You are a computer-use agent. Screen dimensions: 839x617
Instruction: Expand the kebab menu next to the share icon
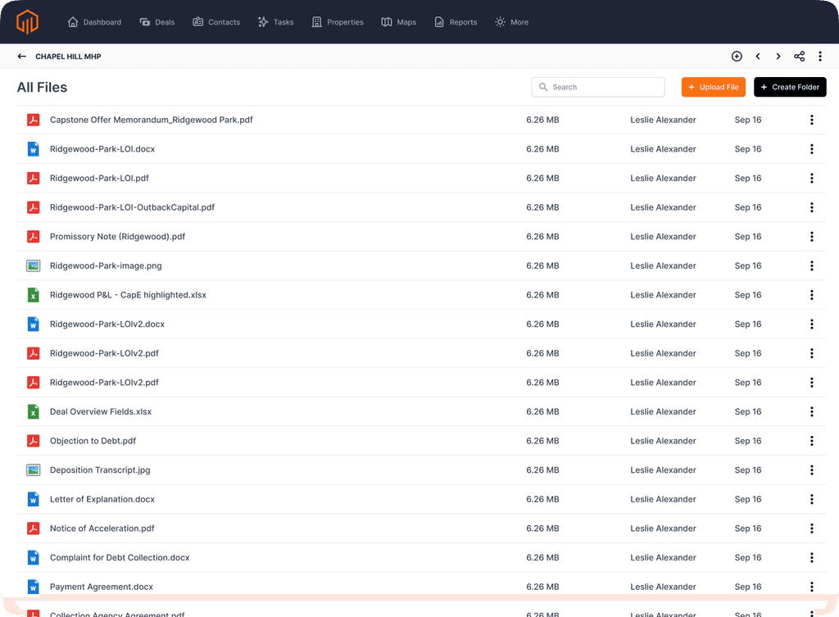pyautogui.click(x=820, y=56)
